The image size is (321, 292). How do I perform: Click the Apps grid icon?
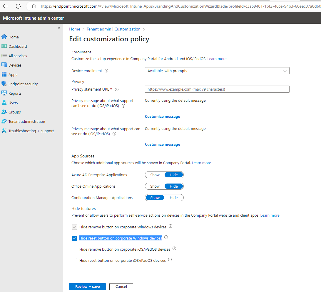tap(4, 74)
